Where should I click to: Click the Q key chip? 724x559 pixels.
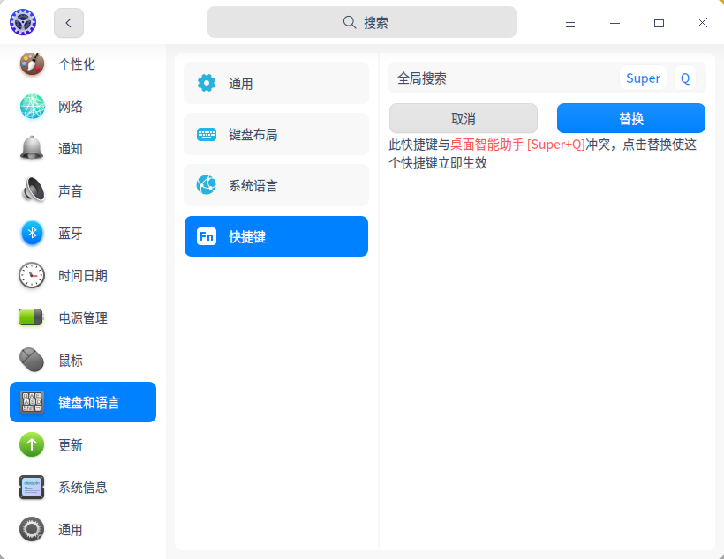coord(685,78)
